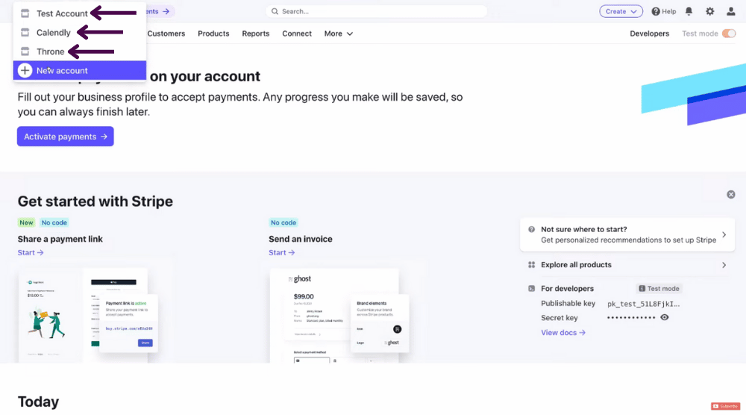Viewport: 746px width, 415px height.
Task: Start sharing a payment link
Action: pos(31,253)
